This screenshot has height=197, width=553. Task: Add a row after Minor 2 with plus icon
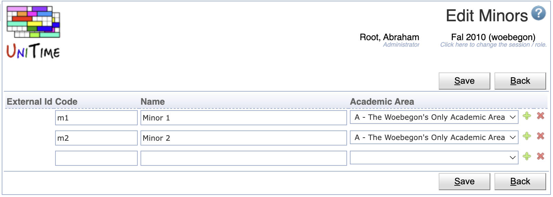click(x=527, y=136)
